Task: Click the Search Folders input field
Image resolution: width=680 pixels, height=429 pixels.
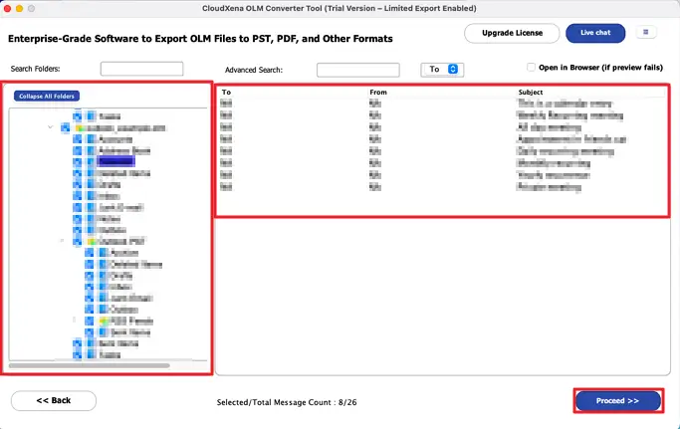Action: [141, 69]
